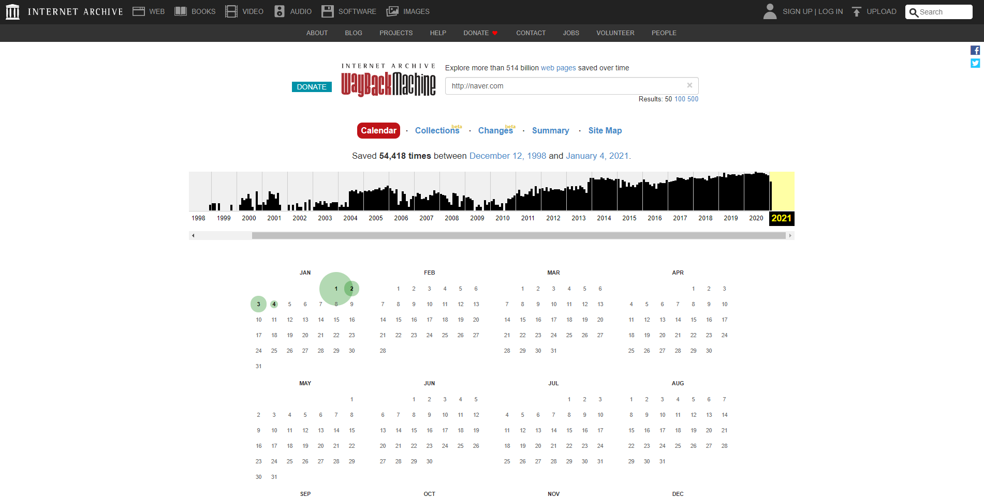Share page via Facebook icon
This screenshot has height=498, width=984.
pos(975,50)
